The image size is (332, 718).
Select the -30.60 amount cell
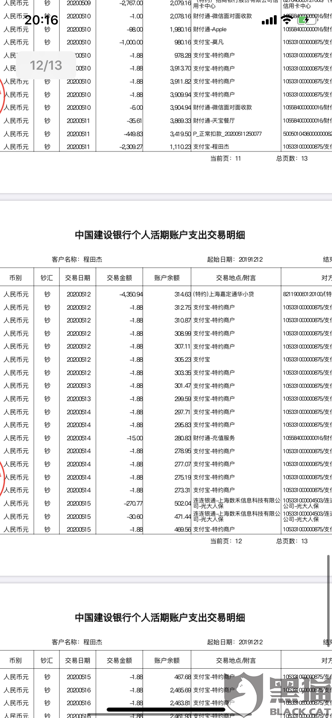tap(134, 517)
